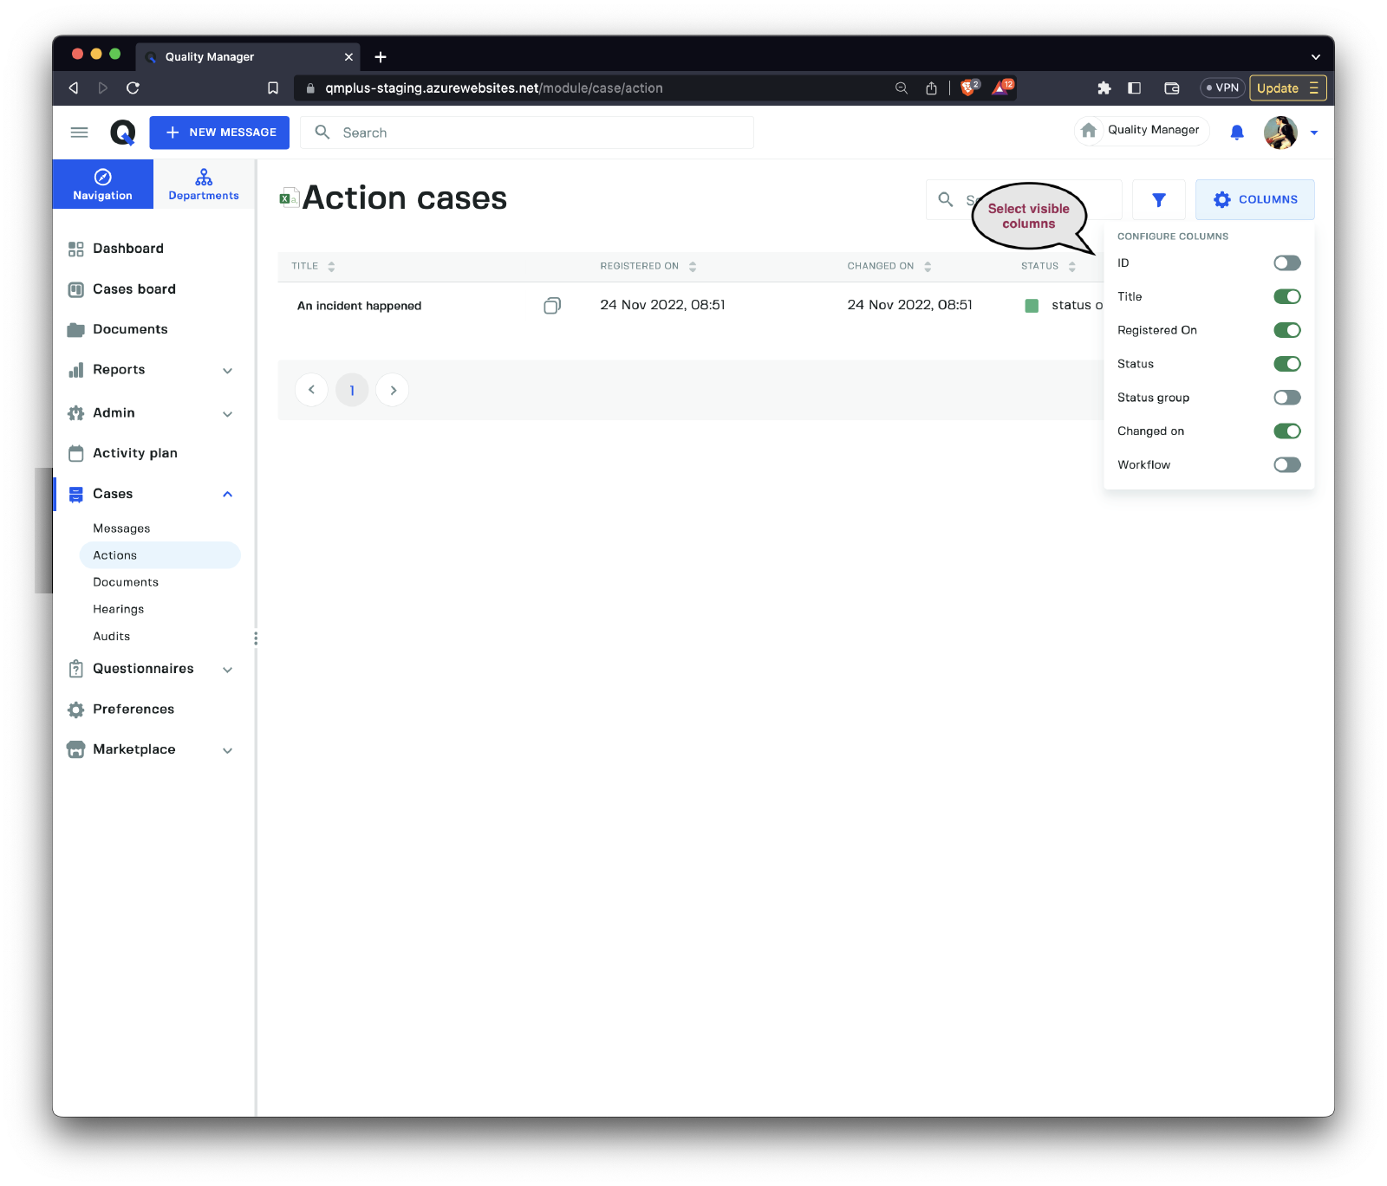This screenshot has width=1387, height=1186.
Task: Click the filter funnel icon
Action: tap(1158, 200)
